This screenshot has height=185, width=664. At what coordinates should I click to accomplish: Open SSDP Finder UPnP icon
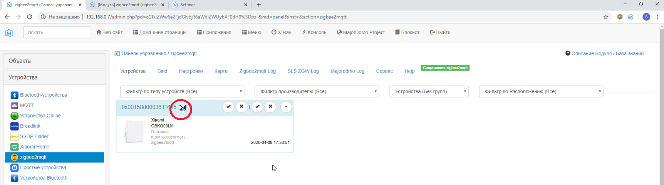(14, 137)
